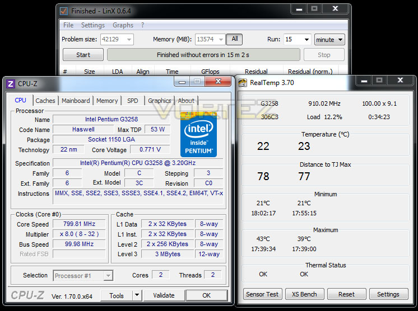The image size is (418, 311).
Task: Close the LinX window
Action: click(336, 8)
